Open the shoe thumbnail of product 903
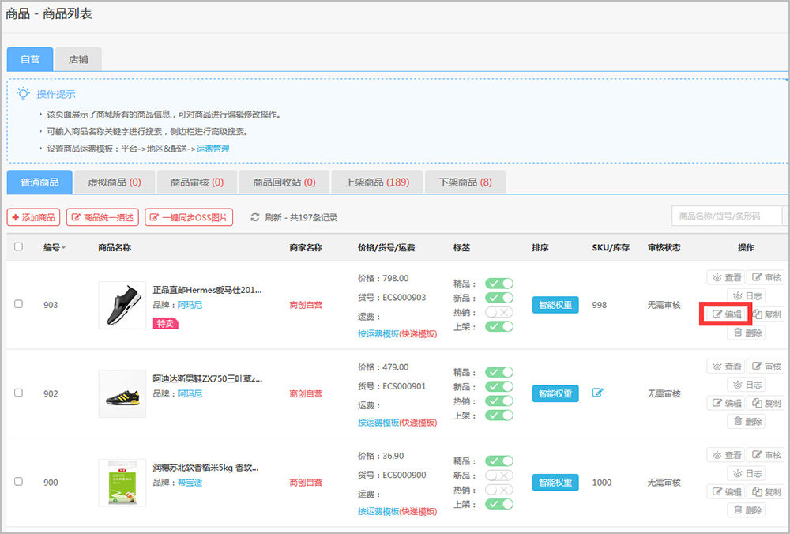The width and height of the screenshot is (790, 534). click(x=122, y=305)
